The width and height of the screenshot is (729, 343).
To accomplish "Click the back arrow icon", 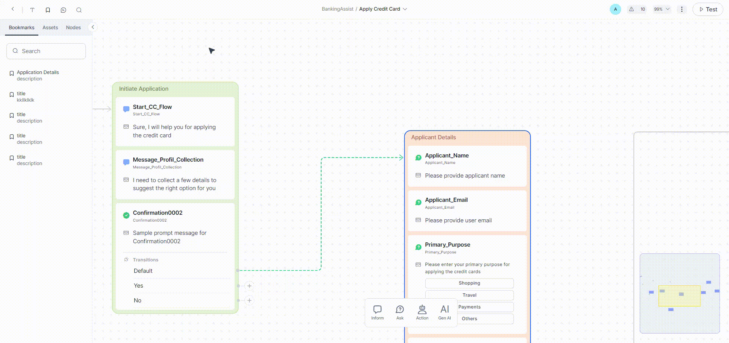I will coord(13,9).
